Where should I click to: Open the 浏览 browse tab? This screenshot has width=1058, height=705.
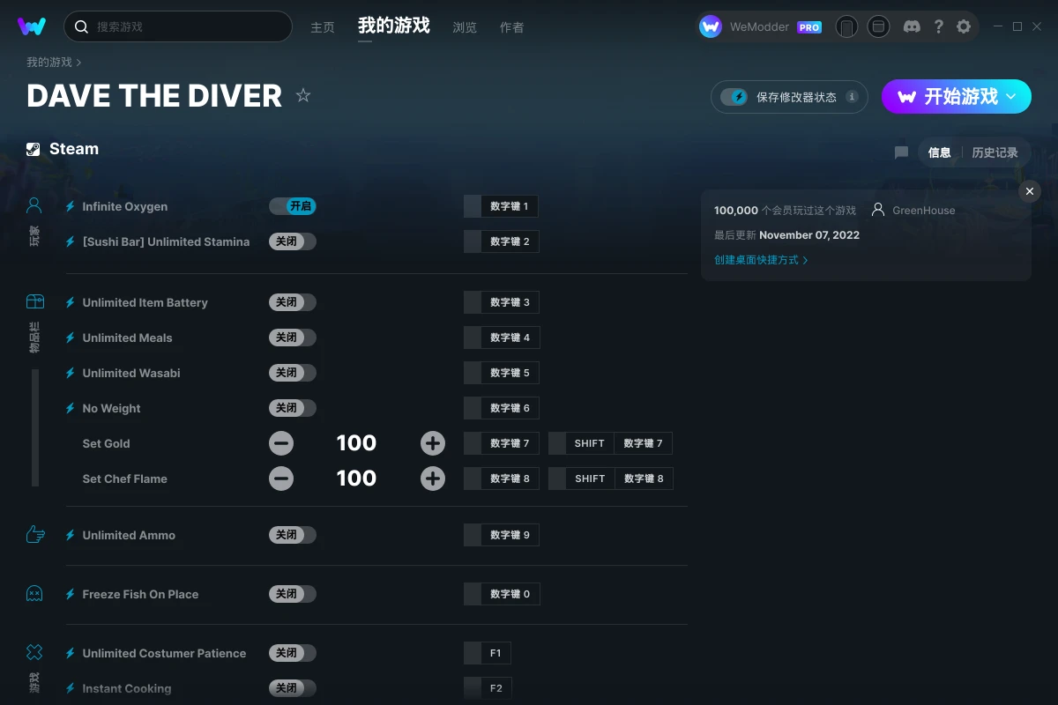[465, 27]
